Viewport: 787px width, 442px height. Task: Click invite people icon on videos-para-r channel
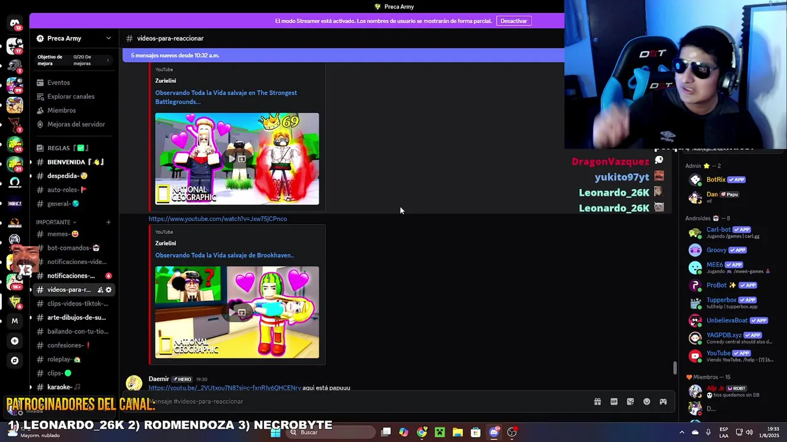click(100, 290)
